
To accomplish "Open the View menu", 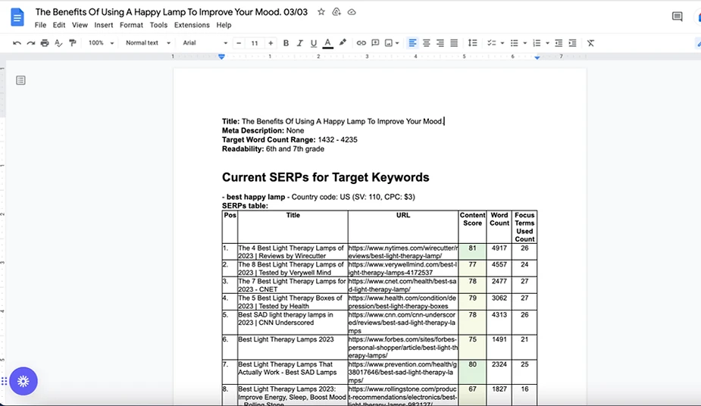I will (x=80, y=25).
